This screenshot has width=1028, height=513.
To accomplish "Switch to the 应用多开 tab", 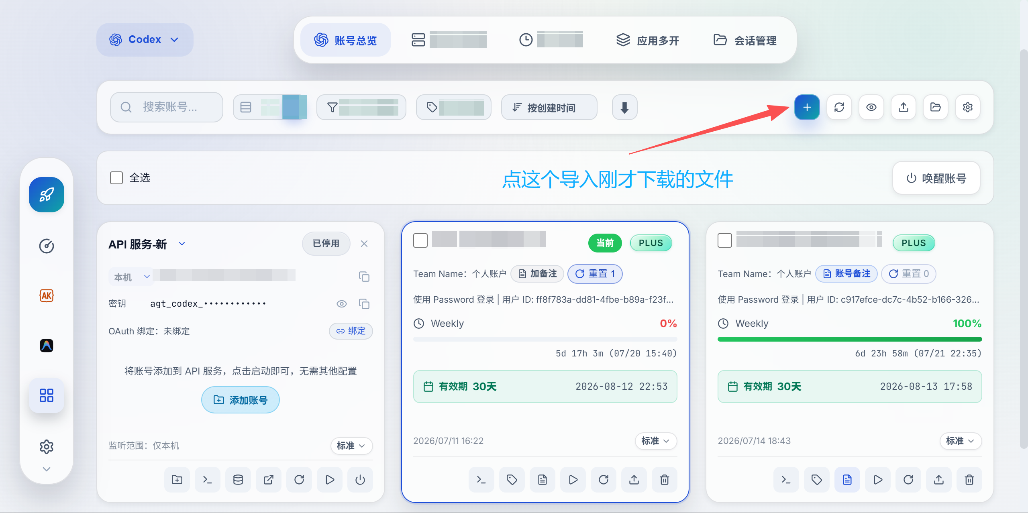I will point(647,40).
